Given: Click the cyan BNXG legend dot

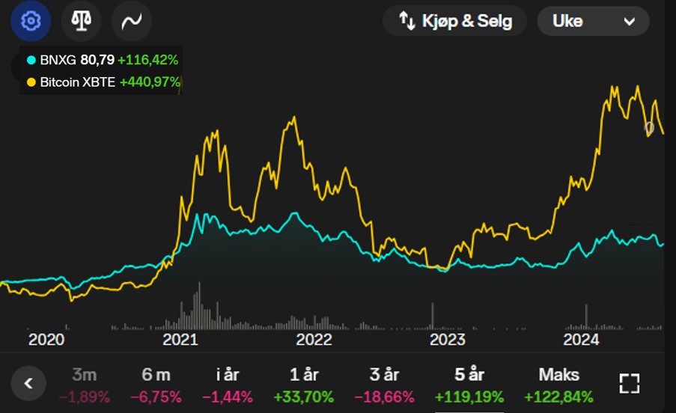Looking at the screenshot, I should click(x=31, y=60).
